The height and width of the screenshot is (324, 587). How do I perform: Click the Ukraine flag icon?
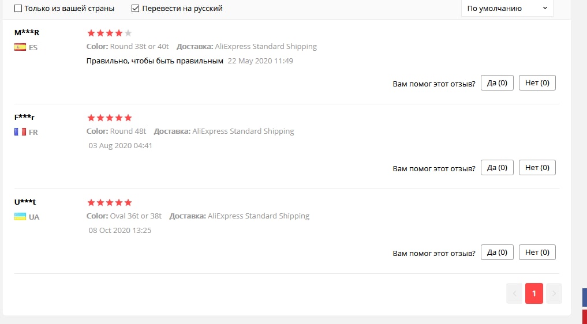point(20,217)
